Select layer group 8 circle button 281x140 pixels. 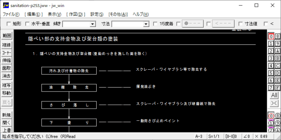pyautogui.click(x=278, y=116)
